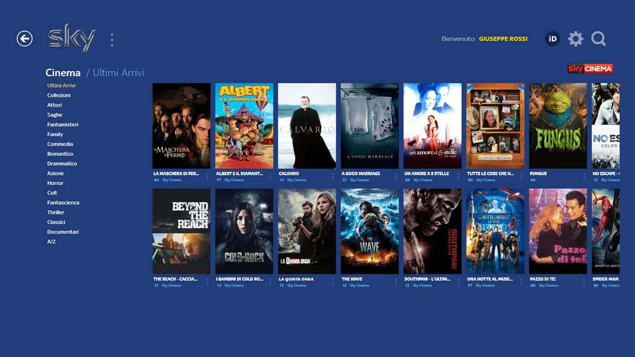Click the search magnifier icon
Viewport: 635px width, 357px height.
click(599, 39)
